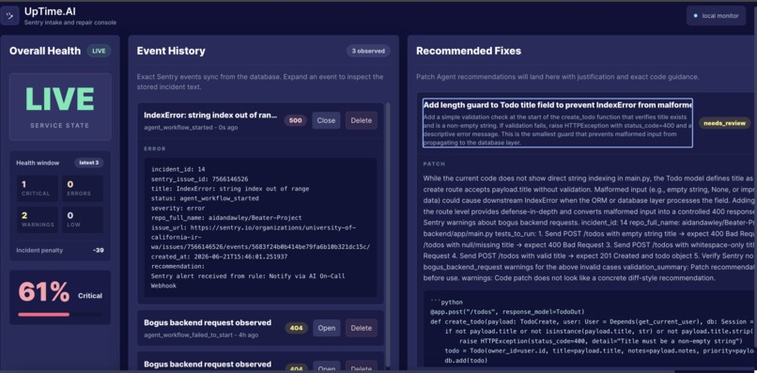Click the 0 Errors counter tile
The height and width of the screenshot is (373, 757).
[83, 188]
